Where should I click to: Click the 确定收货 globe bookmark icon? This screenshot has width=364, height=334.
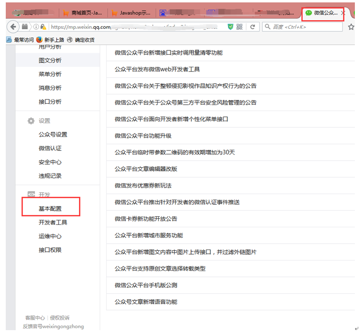(x=70, y=40)
